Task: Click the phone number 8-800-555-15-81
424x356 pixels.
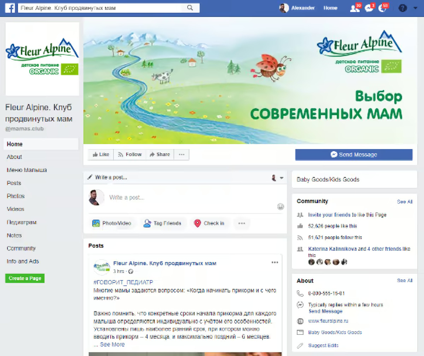Action: point(326,293)
